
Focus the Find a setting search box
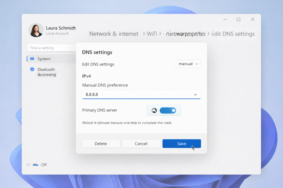tap(52, 48)
